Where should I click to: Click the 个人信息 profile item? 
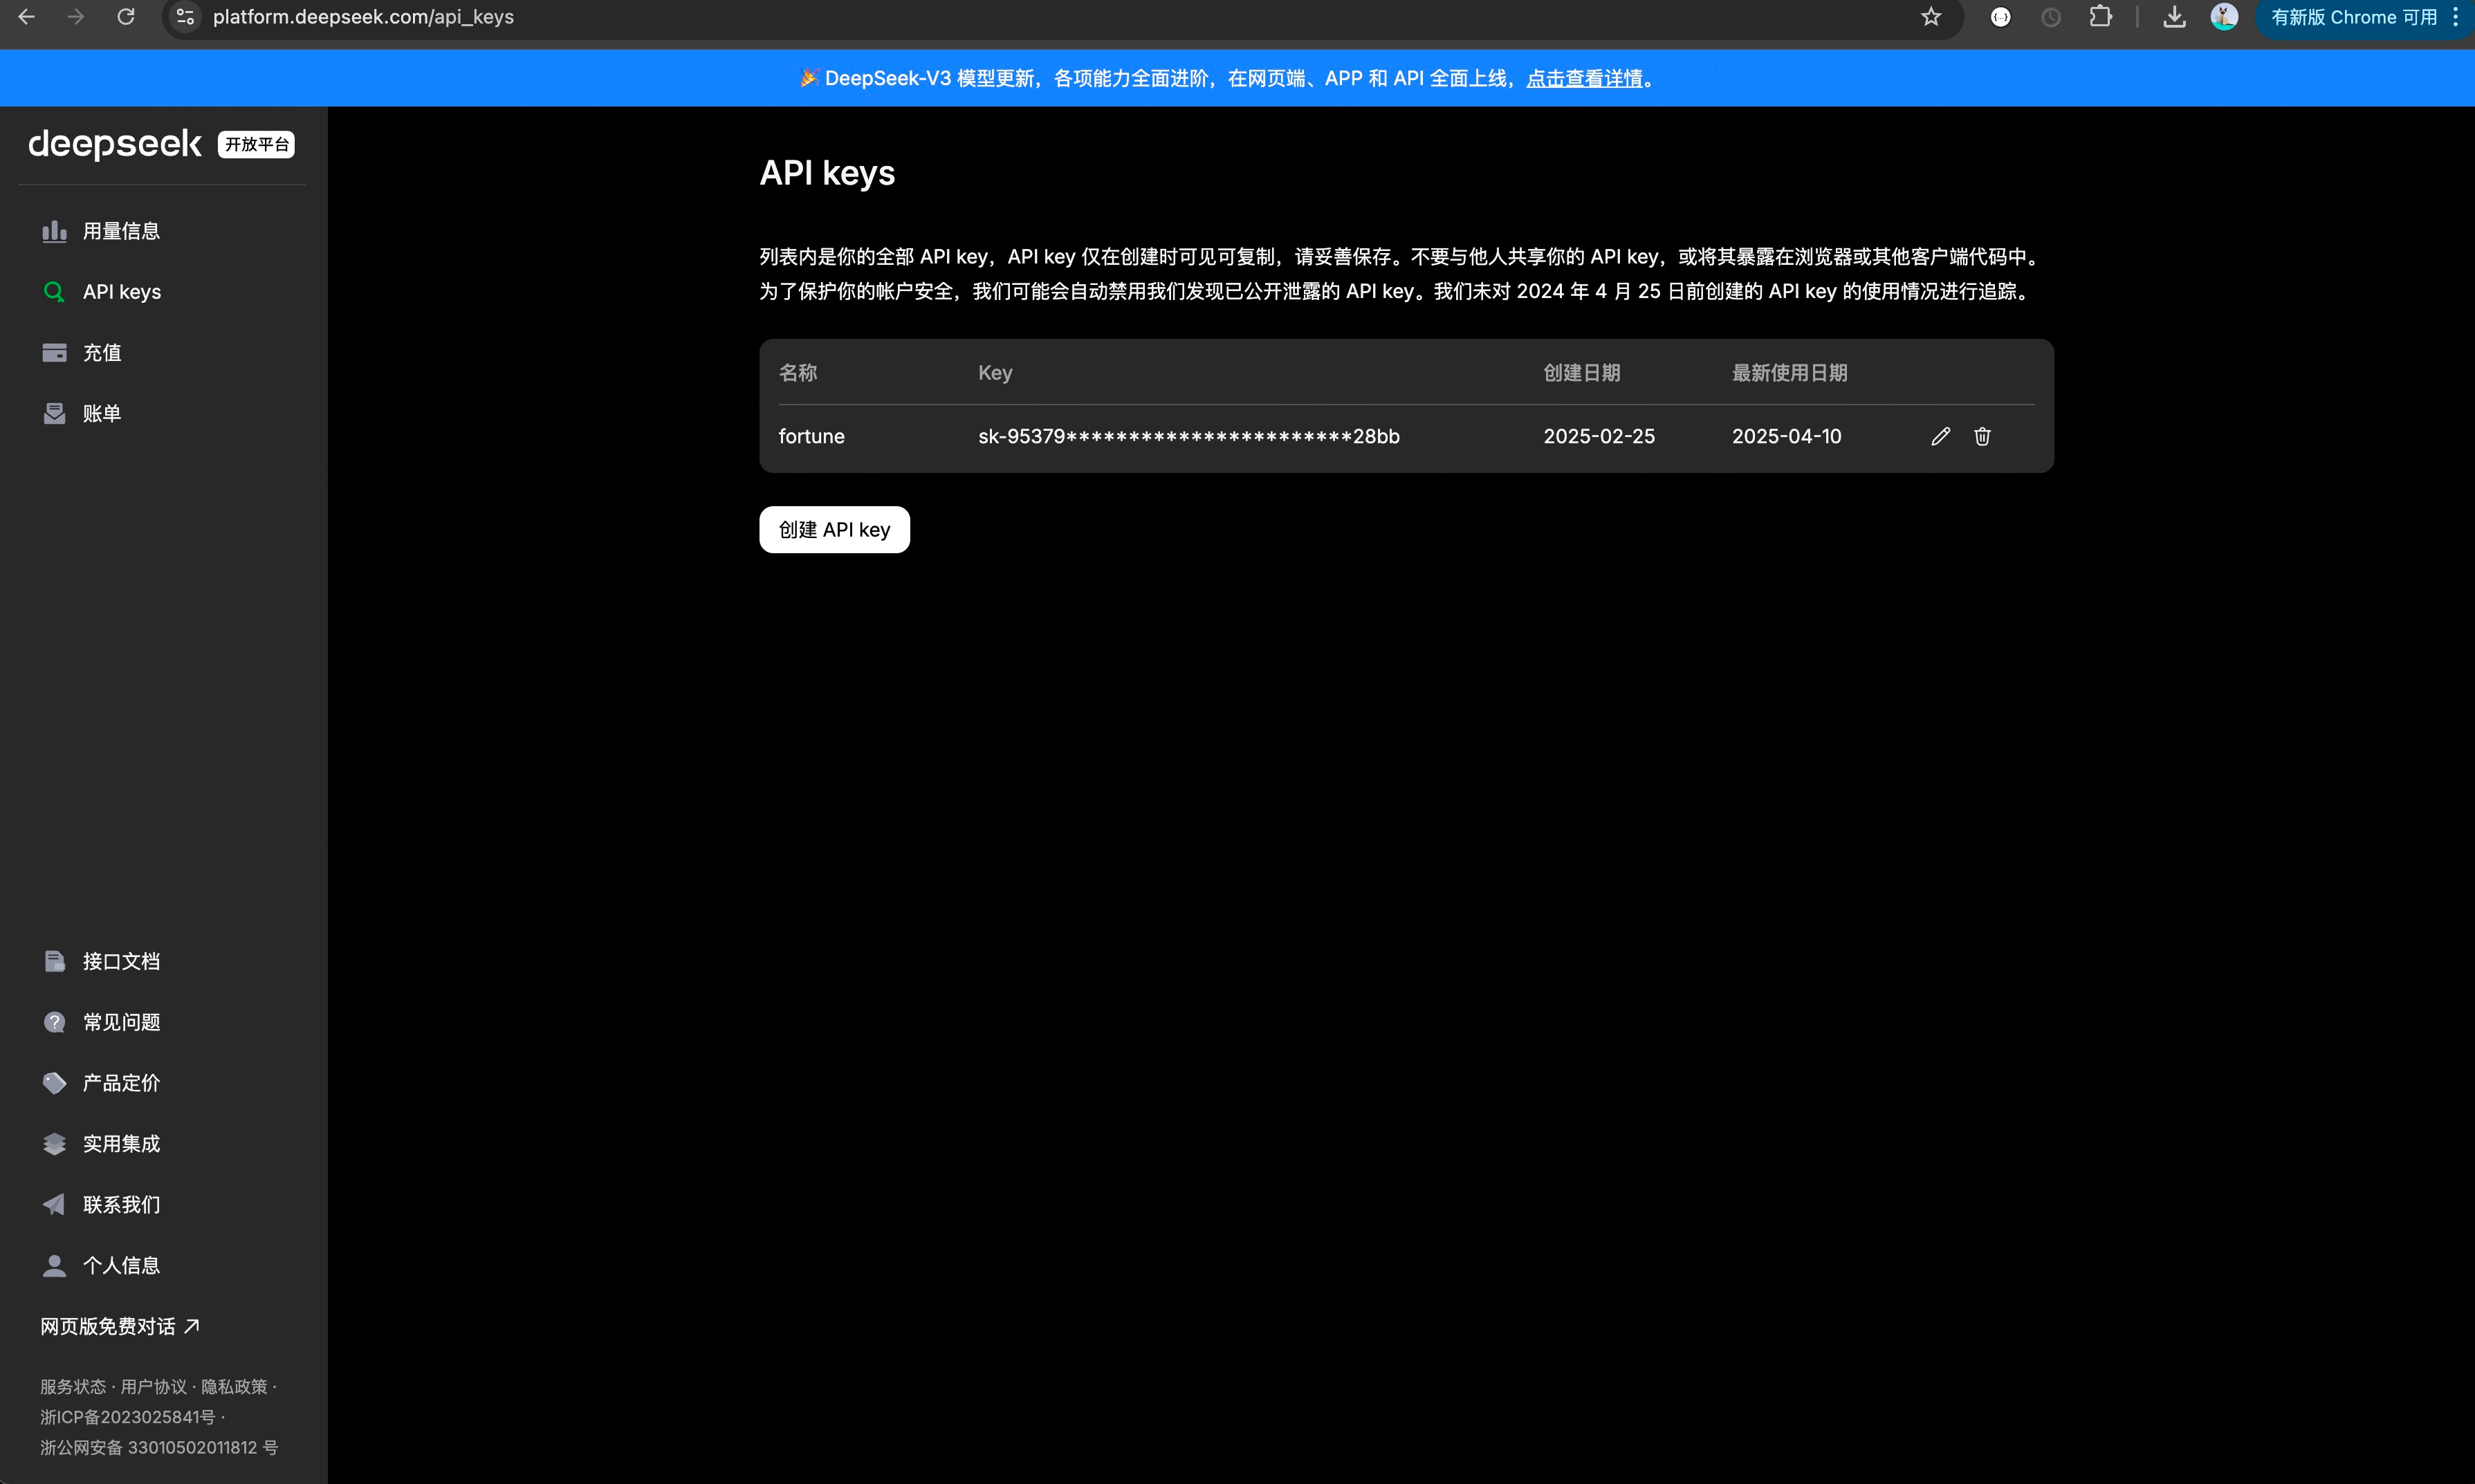(121, 1265)
